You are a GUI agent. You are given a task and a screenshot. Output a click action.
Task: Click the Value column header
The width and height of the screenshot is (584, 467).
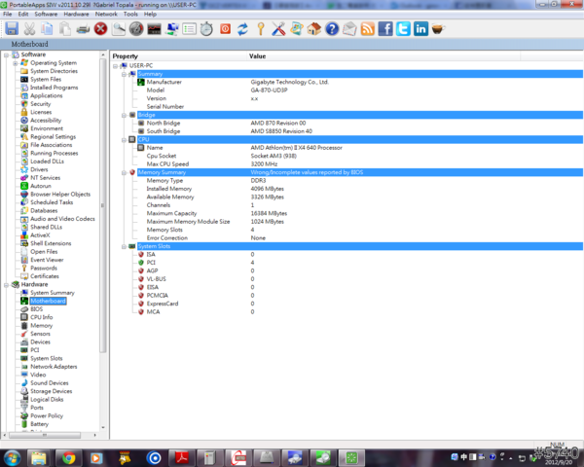(x=258, y=56)
